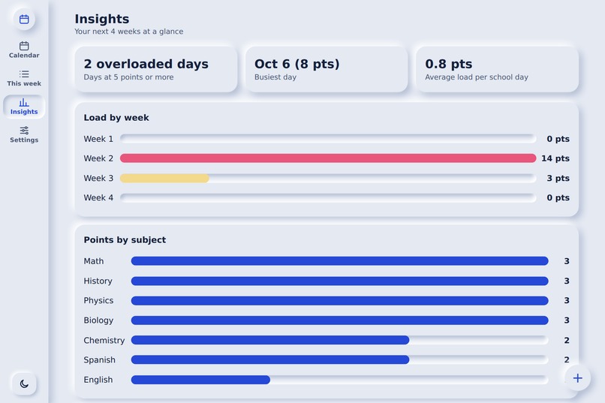Image resolution: width=605 pixels, height=403 pixels.
Task: Click 'Your next 4 weeks at a glance'
Action: (x=129, y=32)
